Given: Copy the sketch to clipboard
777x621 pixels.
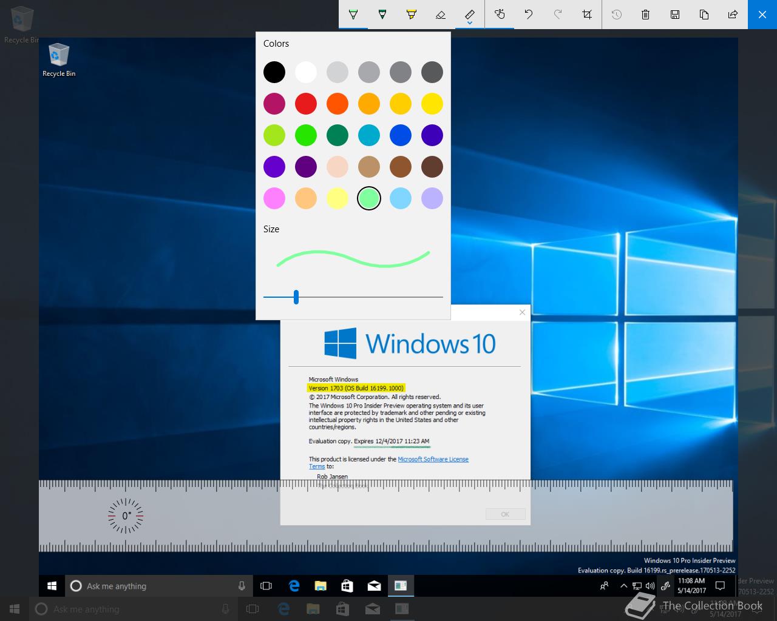Looking at the screenshot, I should (704, 15).
